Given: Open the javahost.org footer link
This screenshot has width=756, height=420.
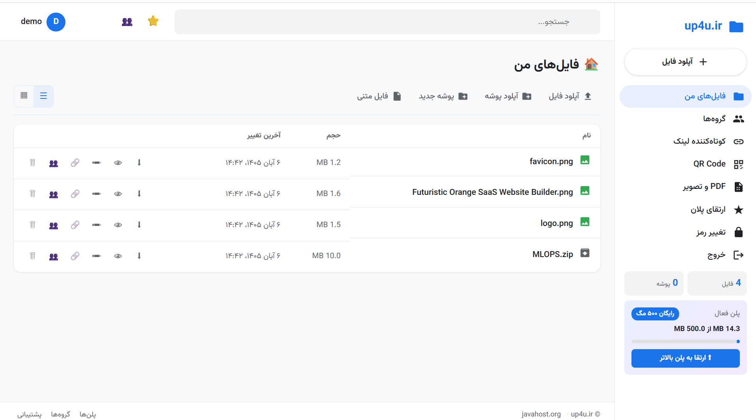Looking at the screenshot, I should pos(541,414).
